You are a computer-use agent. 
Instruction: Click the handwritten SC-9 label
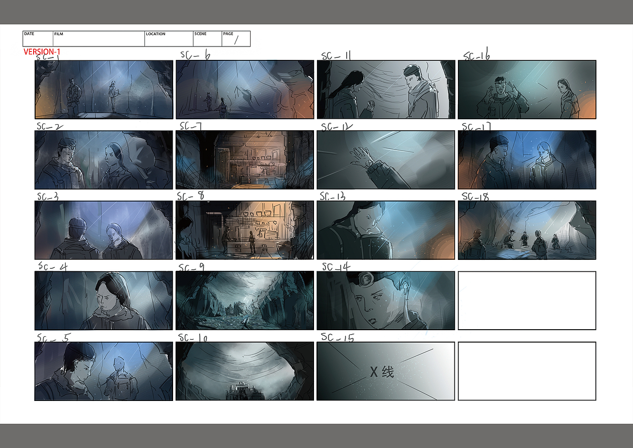coord(191,267)
